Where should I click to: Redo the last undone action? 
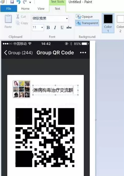click(x=25, y=2)
